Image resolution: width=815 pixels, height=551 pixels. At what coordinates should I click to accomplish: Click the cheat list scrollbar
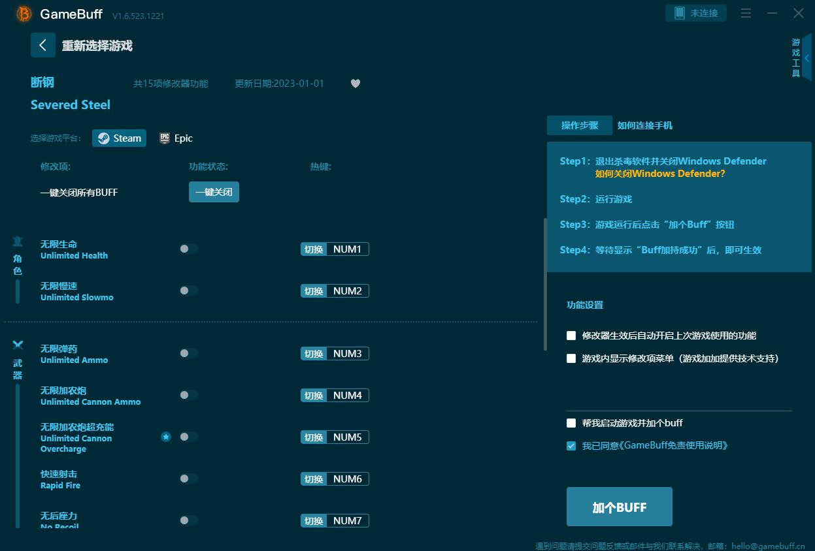(x=545, y=284)
